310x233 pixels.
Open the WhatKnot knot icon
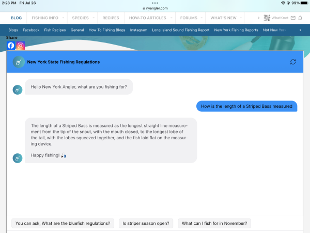(267, 18)
